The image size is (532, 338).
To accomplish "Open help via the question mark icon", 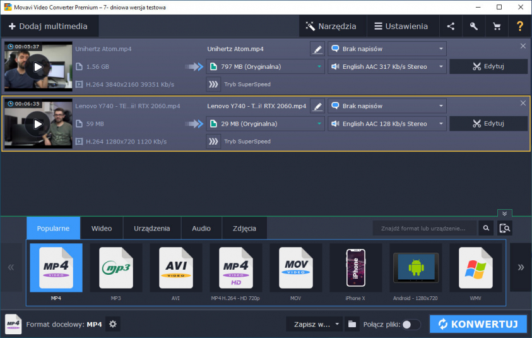I will click(520, 27).
